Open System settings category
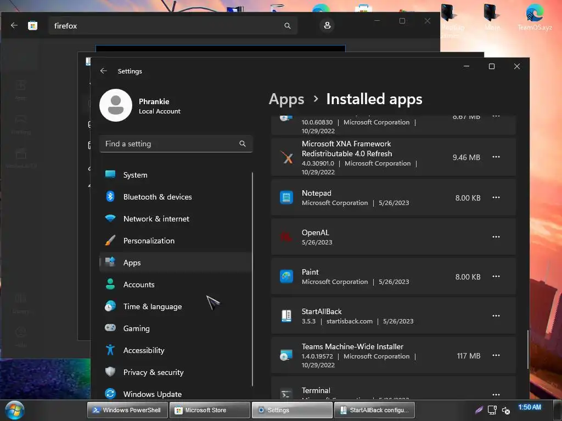This screenshot has height=421, width=562. click(x=175, y=175)
